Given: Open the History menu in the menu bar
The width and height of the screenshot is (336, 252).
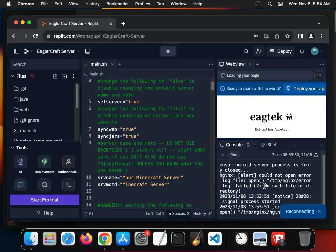Looking at the screenshot, I should click(92, 4).
